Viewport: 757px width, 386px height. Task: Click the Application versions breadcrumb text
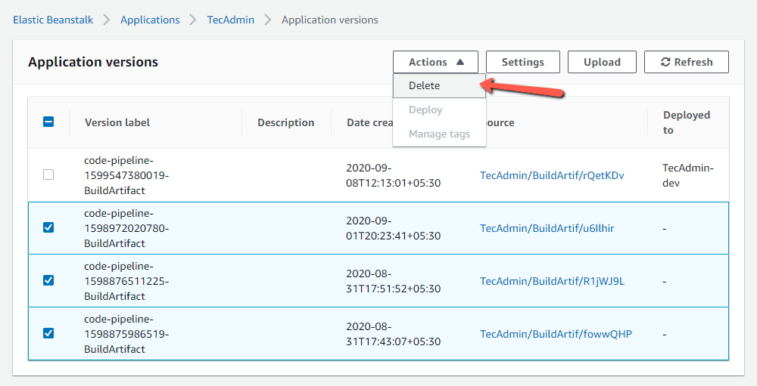pos(330,20)
